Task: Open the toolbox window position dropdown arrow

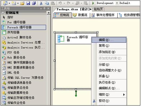Action: click(41, 9)
